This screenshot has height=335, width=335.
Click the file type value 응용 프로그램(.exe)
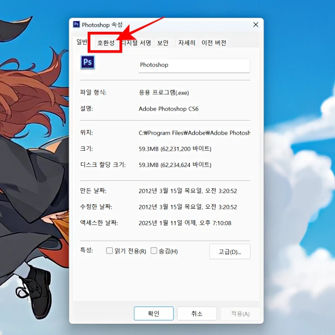(x=164, y=93)
